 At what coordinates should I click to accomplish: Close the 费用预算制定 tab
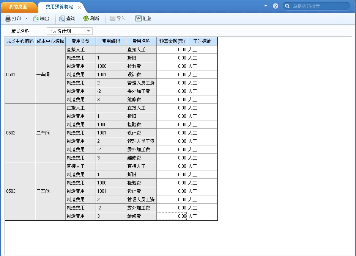click(79, 7)
